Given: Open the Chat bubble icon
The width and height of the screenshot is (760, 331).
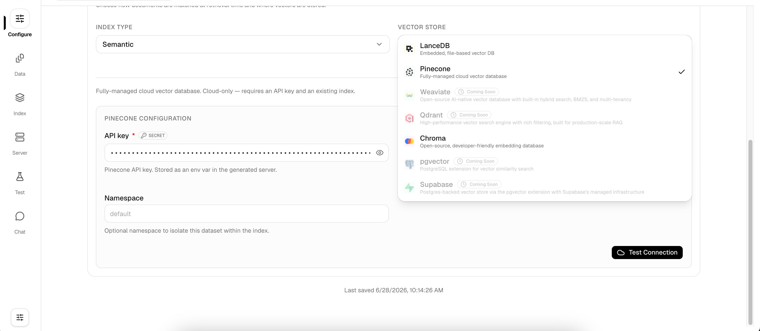Looking at the screenshot, I should point(20,216).
